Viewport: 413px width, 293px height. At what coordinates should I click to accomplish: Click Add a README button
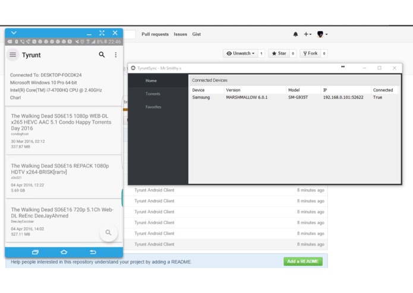point(303,262)
